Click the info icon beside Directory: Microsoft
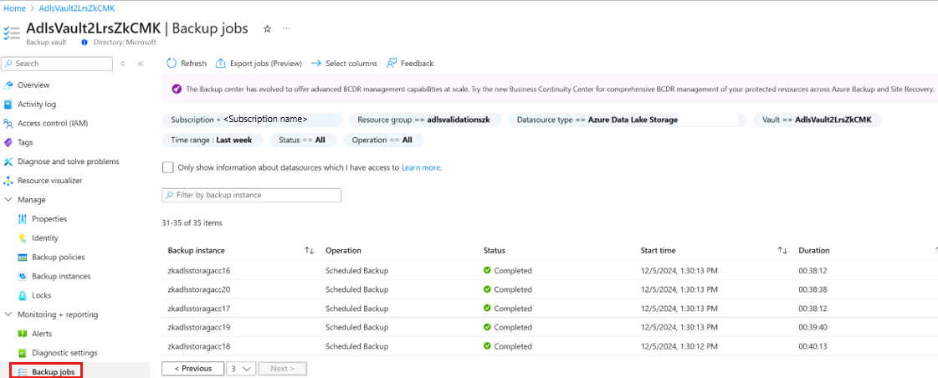This screenshot has height=378, width=938. (85, 43)
